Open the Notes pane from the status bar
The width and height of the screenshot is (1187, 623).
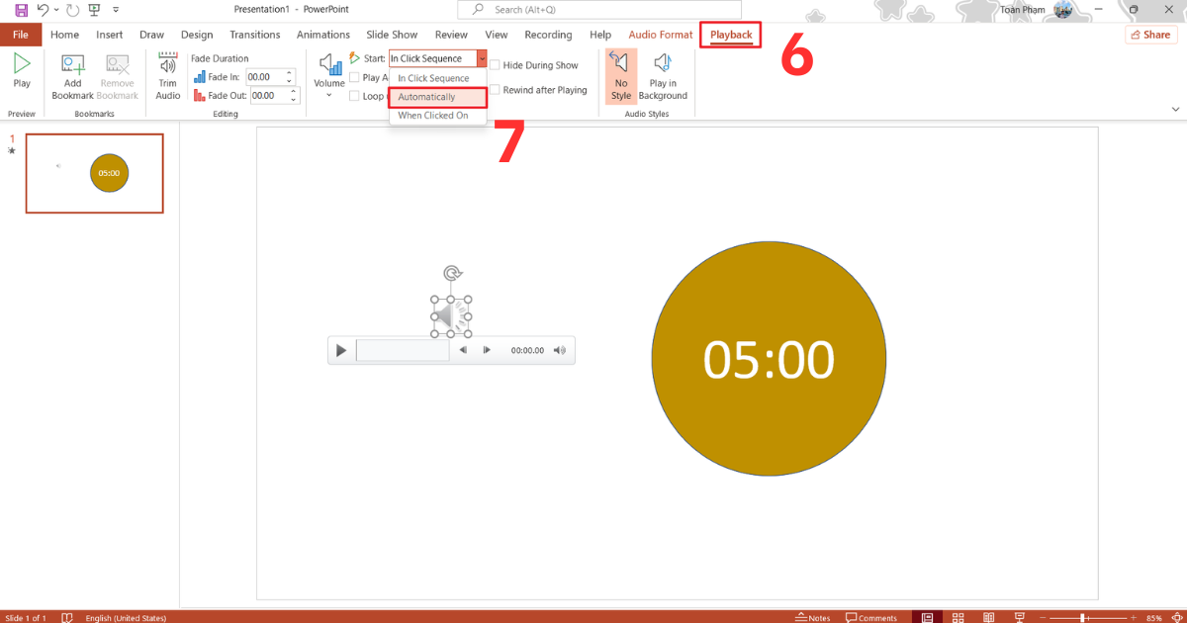pyautogui.click(x=813, y=617)
